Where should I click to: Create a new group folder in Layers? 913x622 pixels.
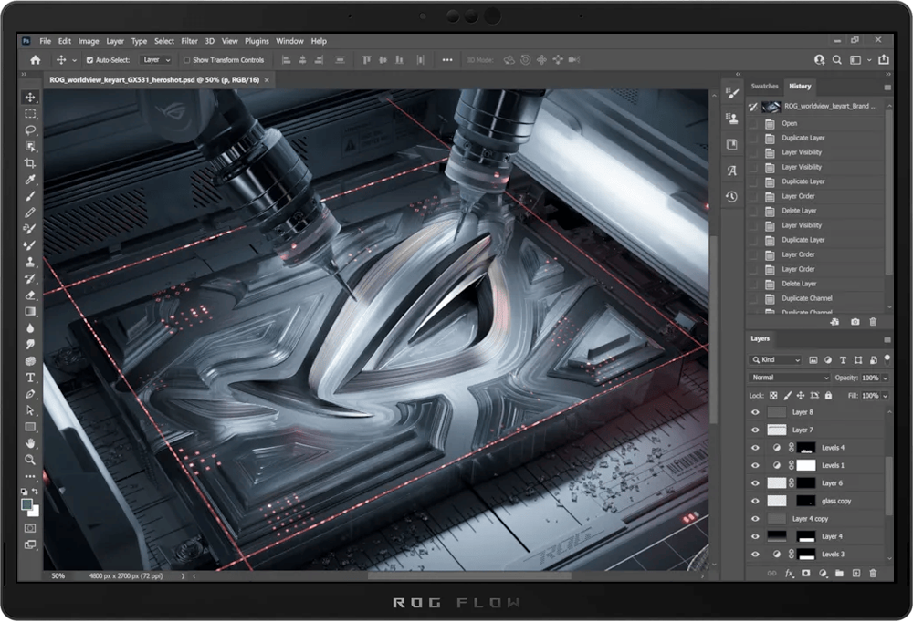(839, 573)
